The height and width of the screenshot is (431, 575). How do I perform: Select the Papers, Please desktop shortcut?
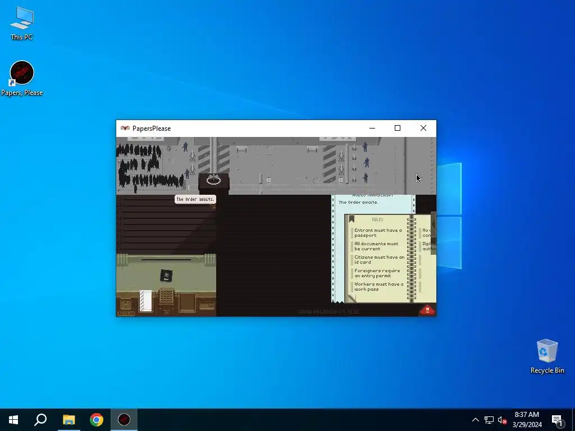point(22,79)
